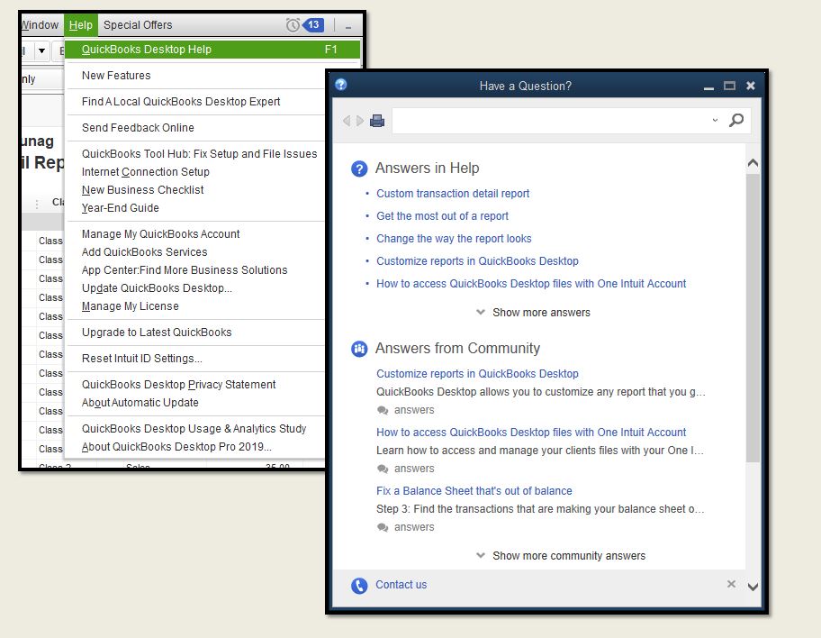Open One Intuit Account link under Answers in Help
The height and width of the screenshot is (638, 821).
[531, 284]
